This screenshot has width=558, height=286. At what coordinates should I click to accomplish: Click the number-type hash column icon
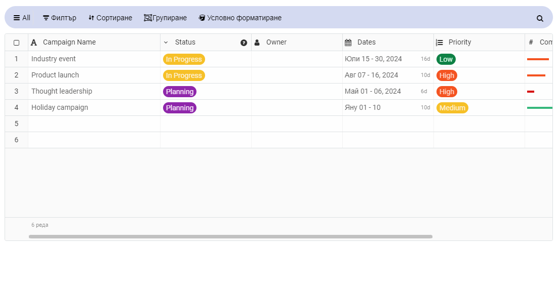tap(531, 43)
